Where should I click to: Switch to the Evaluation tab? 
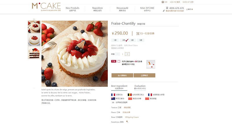click(x=140, y=87)
